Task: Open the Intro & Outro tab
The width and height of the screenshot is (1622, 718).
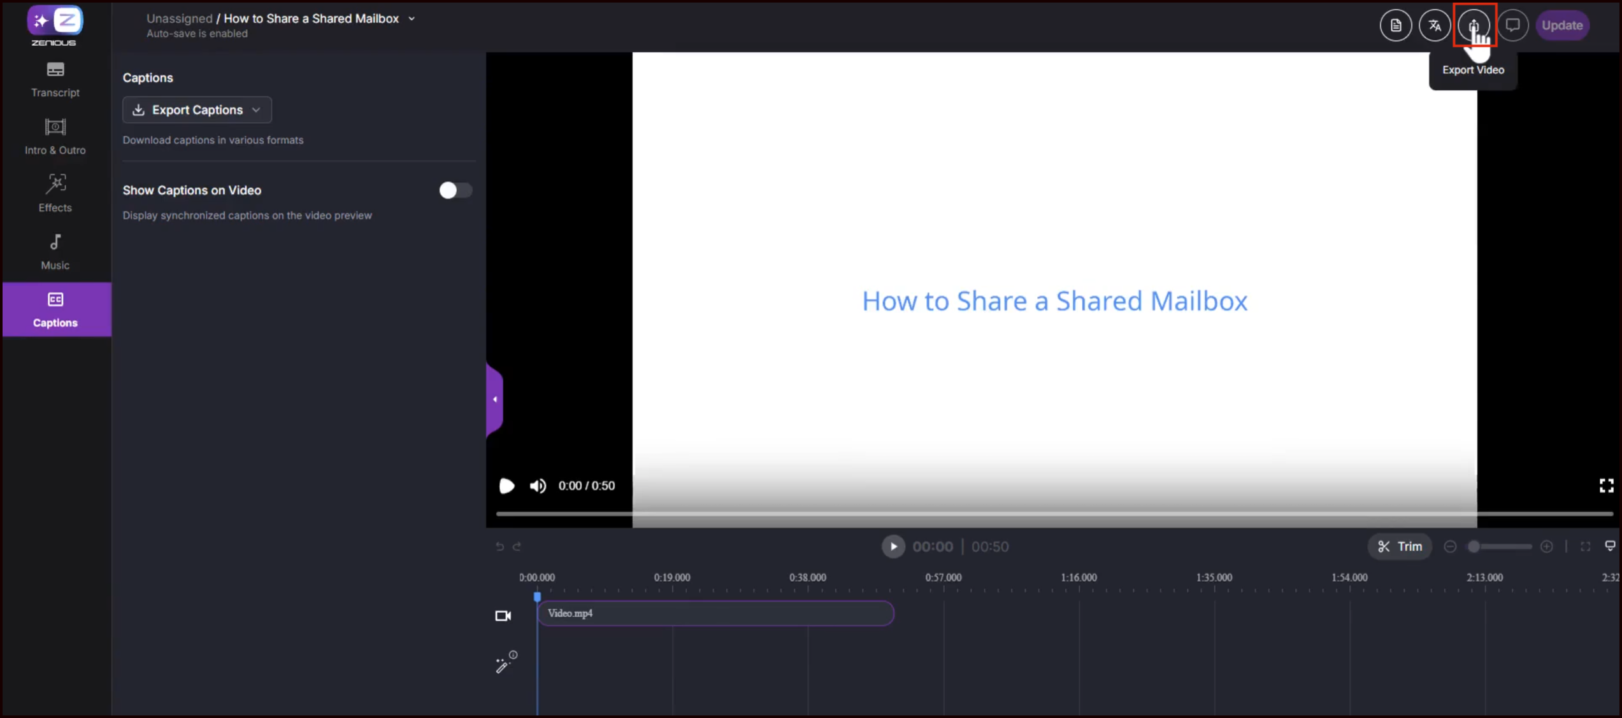Action: pyautogui.click(x=55, y=136)
